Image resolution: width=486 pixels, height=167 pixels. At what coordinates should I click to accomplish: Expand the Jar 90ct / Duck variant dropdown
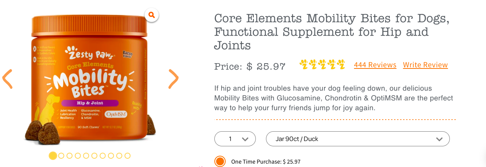[358, 139]
